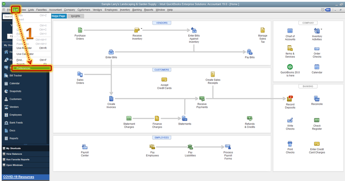Open Statement Charges
The height and width of the screenshot is (181, 345).
click(129, 118)
